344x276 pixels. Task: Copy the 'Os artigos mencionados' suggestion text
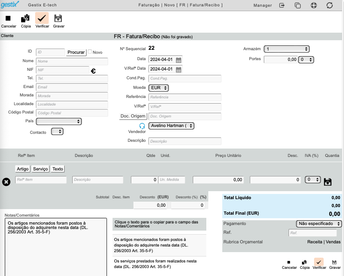(159, 245)
